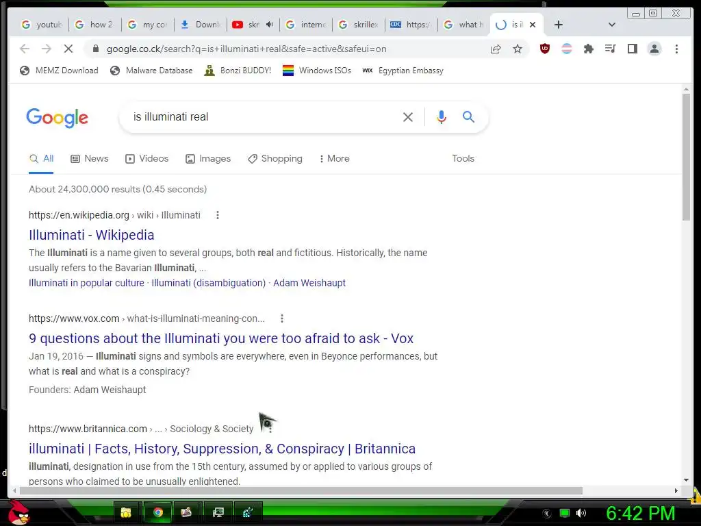Adjust volume from system tray

click(581, 513)
